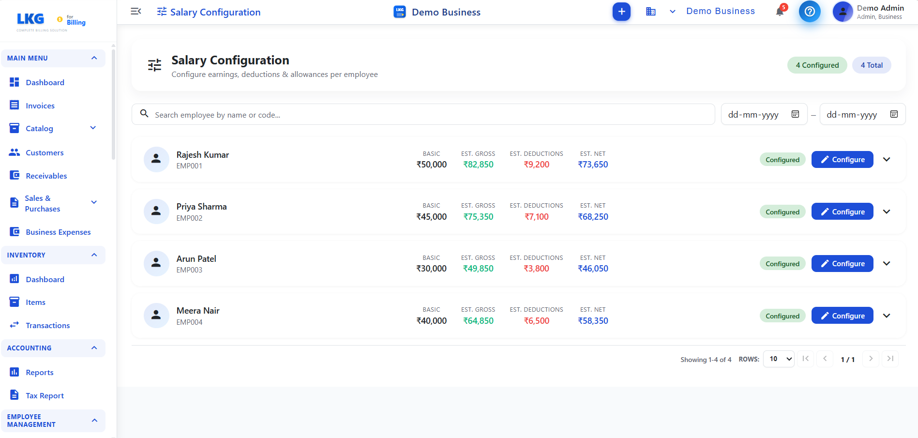Click the Tax Report file icon
The image size is (918, 438).
15,395
